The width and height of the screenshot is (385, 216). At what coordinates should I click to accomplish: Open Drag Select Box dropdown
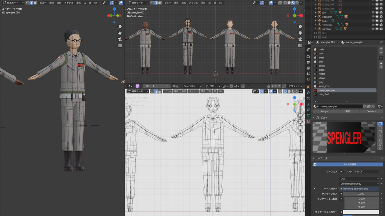tap(192, 86)
